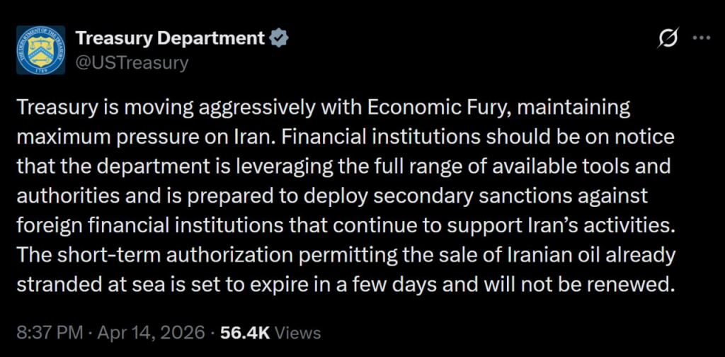Open the three-dot more options menu
The width and height of the screenshot is (725, 357).
[701, 38]
